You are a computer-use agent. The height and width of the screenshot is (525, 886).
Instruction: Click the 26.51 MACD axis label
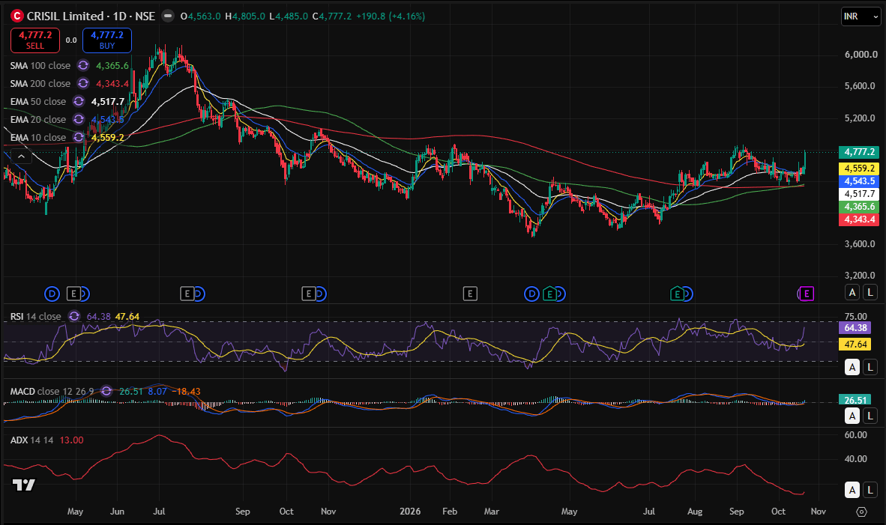(855, 400)
